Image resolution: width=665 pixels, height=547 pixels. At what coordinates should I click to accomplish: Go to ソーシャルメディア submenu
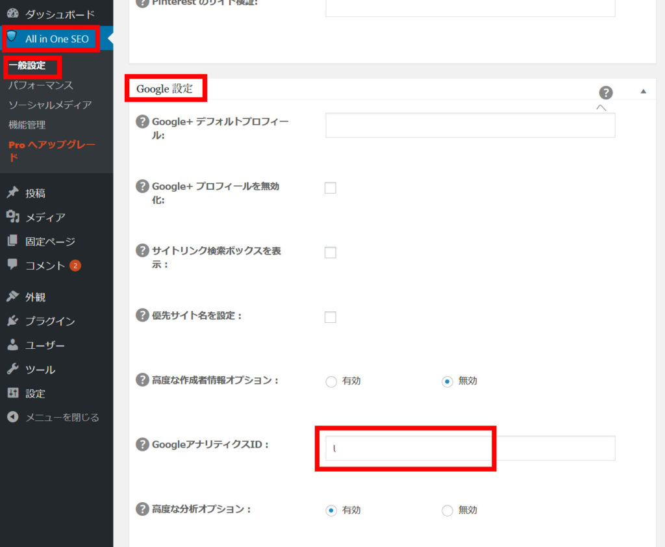point(50,105)
